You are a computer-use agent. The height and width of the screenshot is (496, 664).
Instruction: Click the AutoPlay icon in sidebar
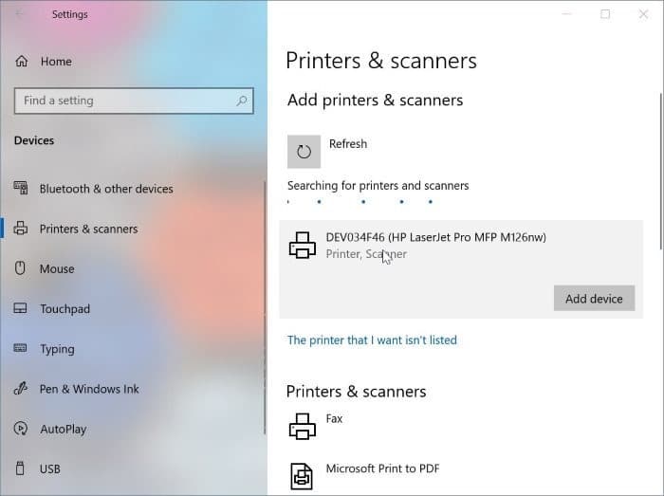coord(20,429)
